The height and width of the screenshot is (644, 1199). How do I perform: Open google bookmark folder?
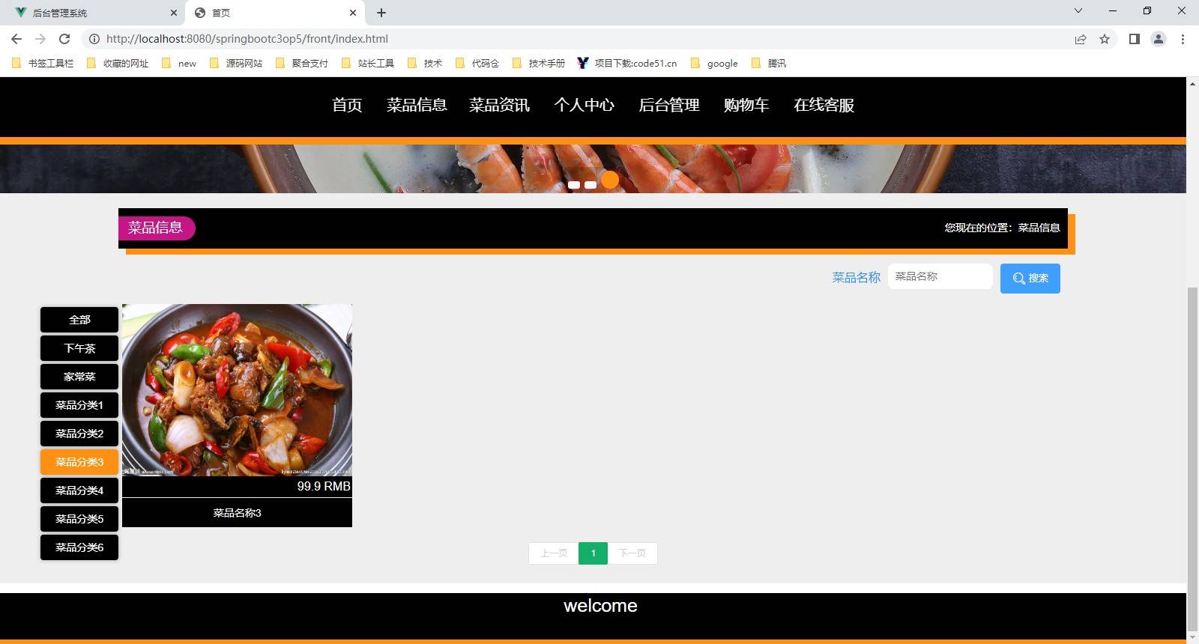click(714, 64)
